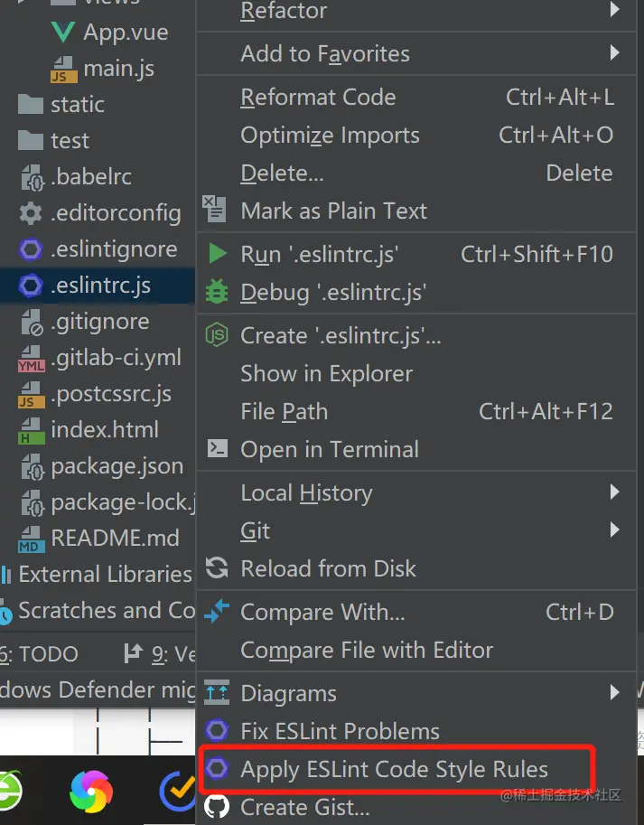Viewport: 644px width, 825px height.
Task: Click the Create Gist GitHub icon
Action: pyautogui.click(x=217, y=807)
